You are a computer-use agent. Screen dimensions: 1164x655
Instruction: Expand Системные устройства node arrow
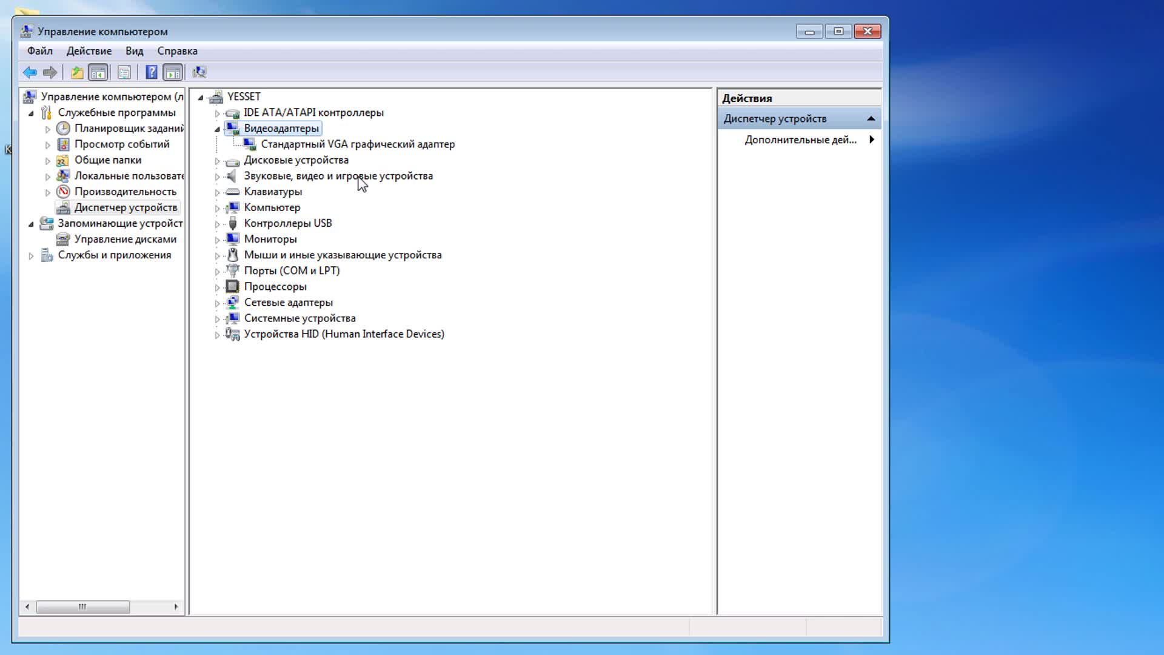coord(217,319)
